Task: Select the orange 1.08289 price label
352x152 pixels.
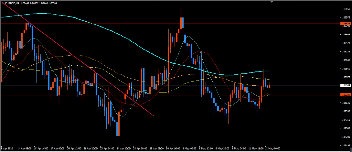Action: (x=346, y=95)
